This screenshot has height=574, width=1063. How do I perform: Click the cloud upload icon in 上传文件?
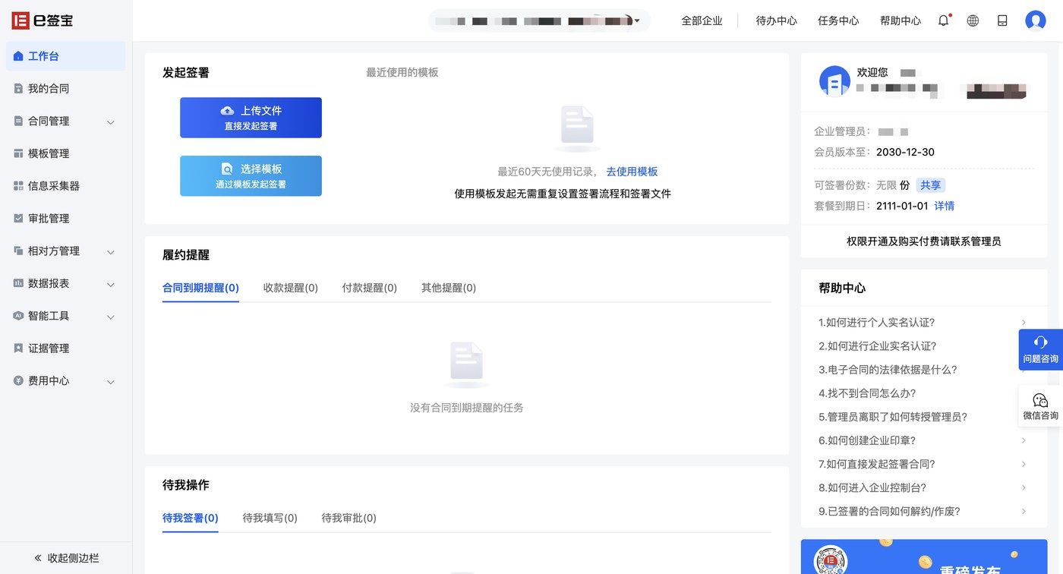click(x=227, y=111)
